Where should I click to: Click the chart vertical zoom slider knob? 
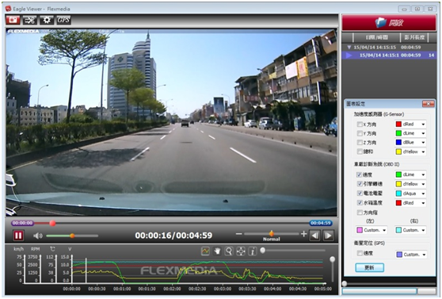(333, 259)
